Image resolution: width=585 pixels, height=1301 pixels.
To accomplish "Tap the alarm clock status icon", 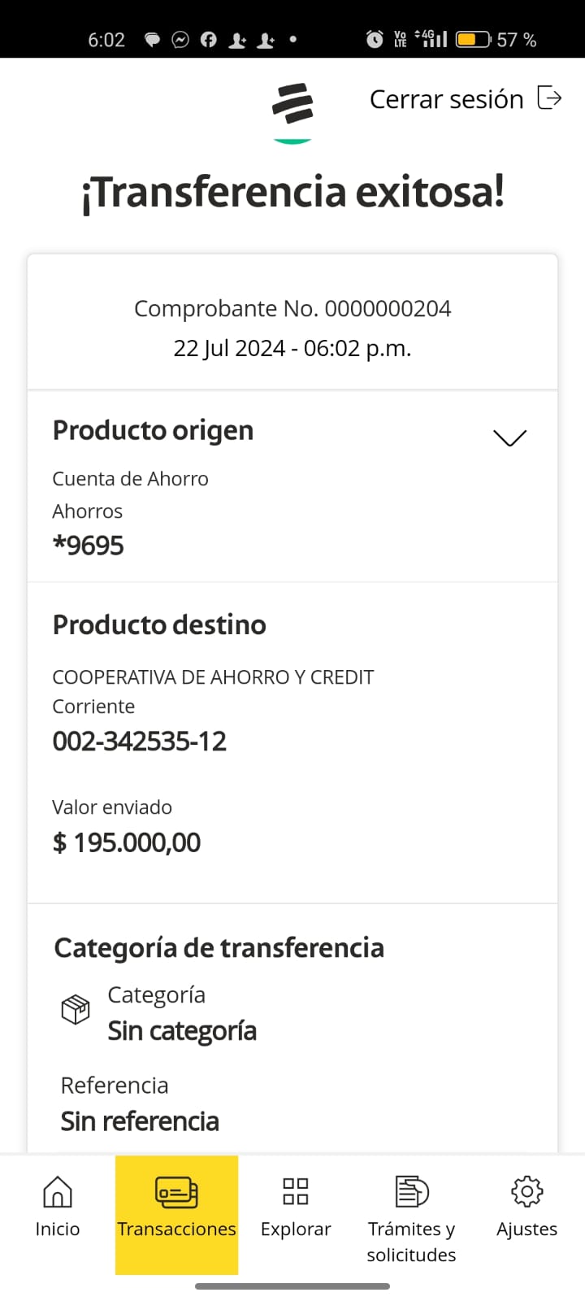I will (x=375, y=39).
